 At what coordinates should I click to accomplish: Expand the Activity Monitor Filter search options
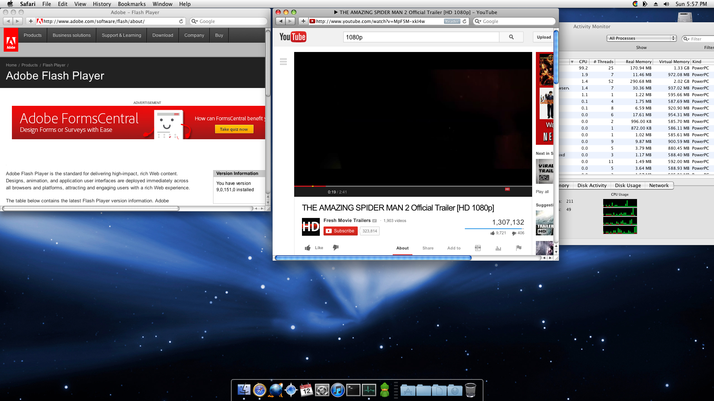coord(686,39)
